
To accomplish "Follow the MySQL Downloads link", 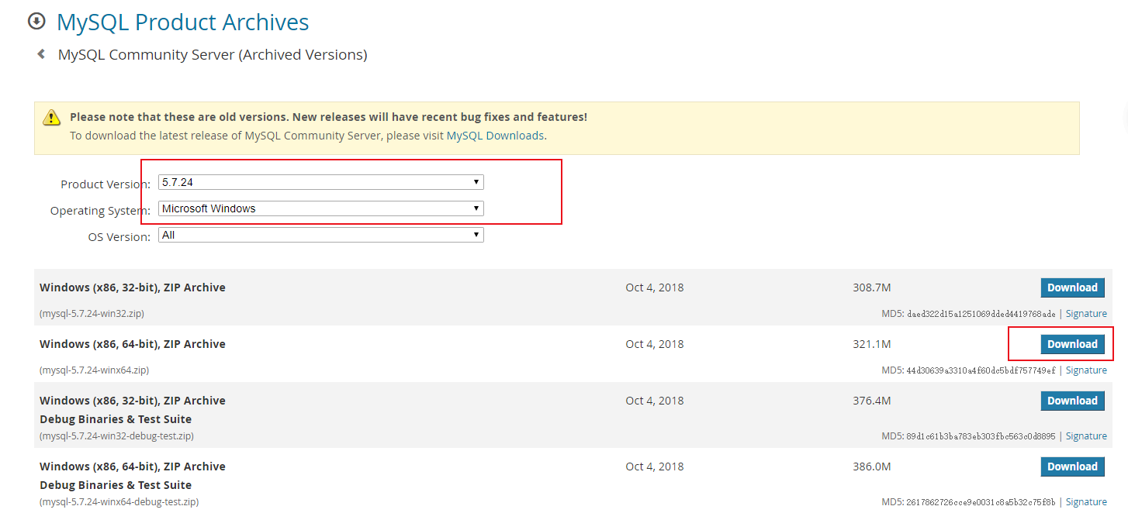I will 495,136.
